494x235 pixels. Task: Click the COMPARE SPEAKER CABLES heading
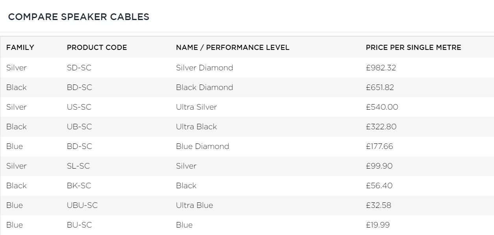(79, 17)
